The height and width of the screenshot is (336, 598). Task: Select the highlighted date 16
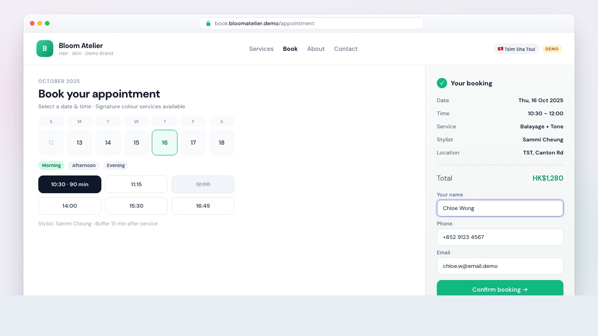[164, 143]
